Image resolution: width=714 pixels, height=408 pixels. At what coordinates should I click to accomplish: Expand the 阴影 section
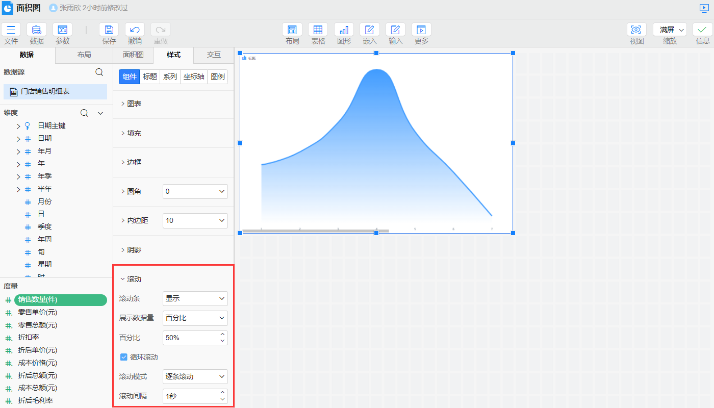coord(134,250)
